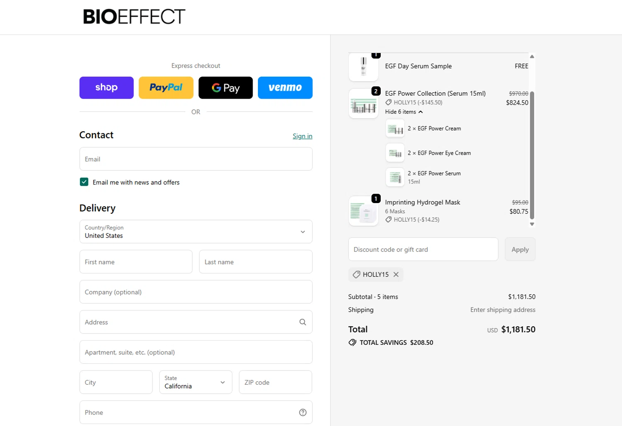The width and height of the screenshot is (622, 426).
Task: Collapse the Hide 6 items list
Action: tap(404, 112)
